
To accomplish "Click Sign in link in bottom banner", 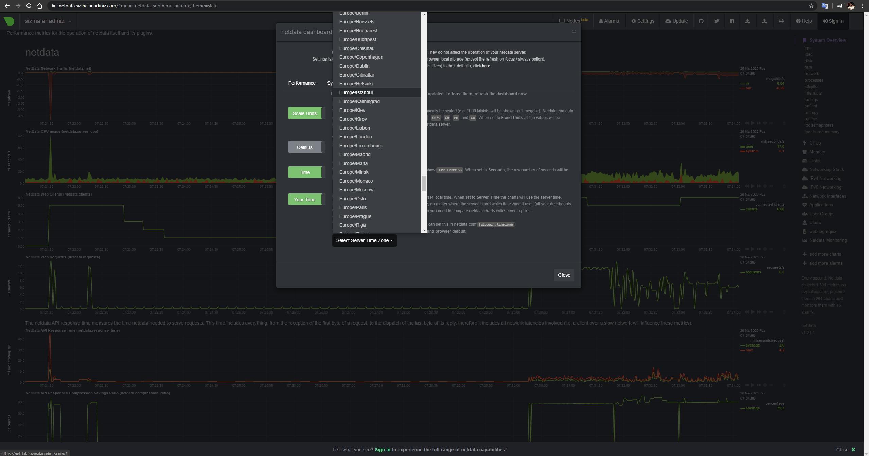I will pos(383,450).
